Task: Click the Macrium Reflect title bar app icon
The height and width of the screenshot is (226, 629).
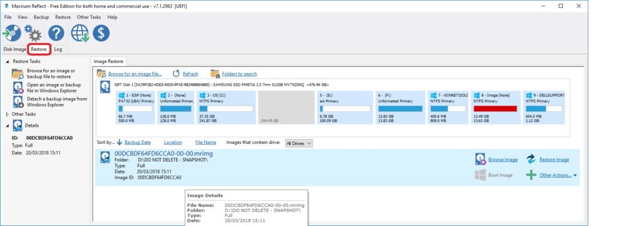Action: click(6, 6)
